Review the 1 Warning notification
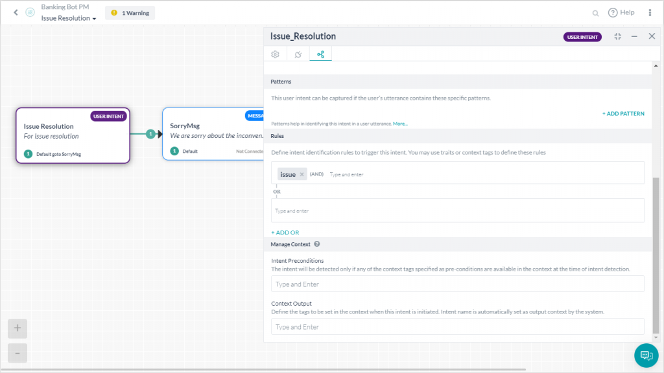Viewport: 664px width, 373px height. 130,12
